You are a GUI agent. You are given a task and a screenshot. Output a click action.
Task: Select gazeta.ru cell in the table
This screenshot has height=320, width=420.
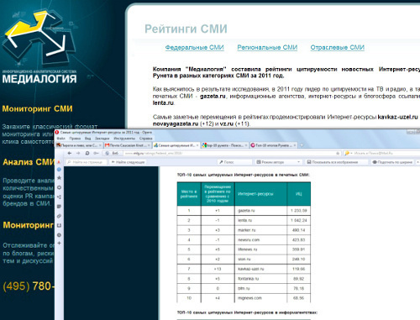[x=260, y=211]
